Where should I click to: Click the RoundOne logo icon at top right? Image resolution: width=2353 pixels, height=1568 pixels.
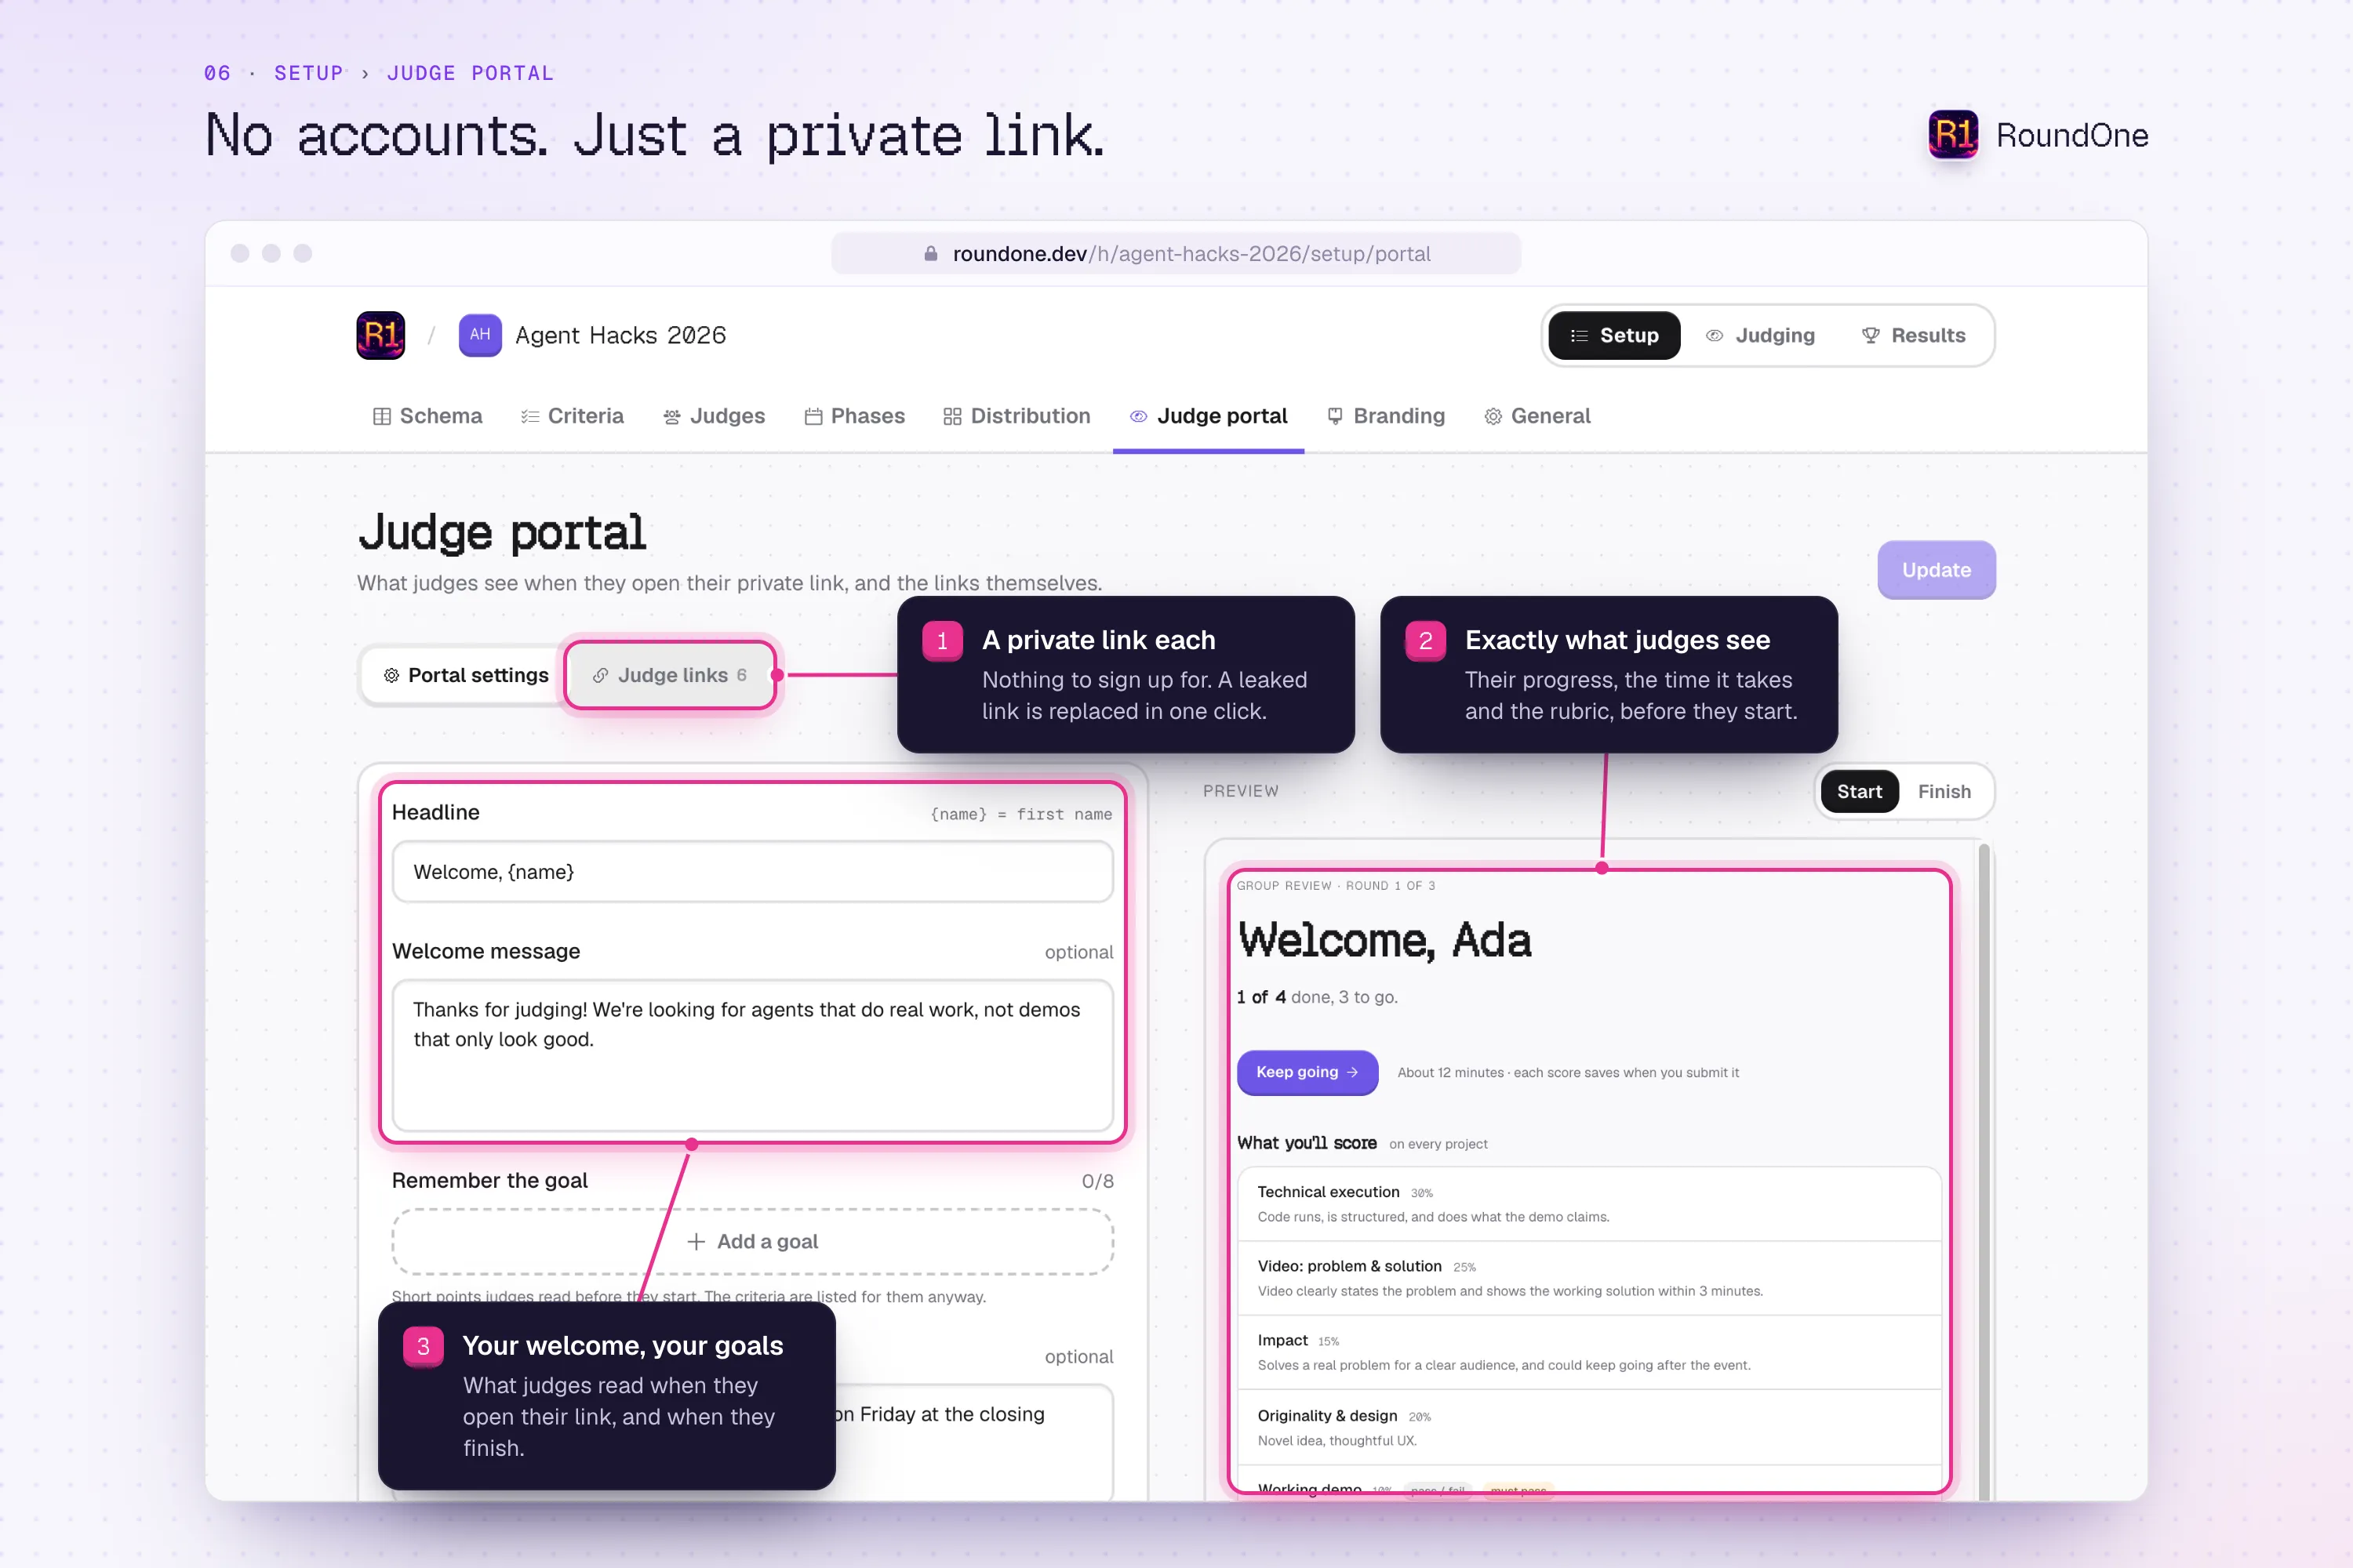pos(1953,135)
